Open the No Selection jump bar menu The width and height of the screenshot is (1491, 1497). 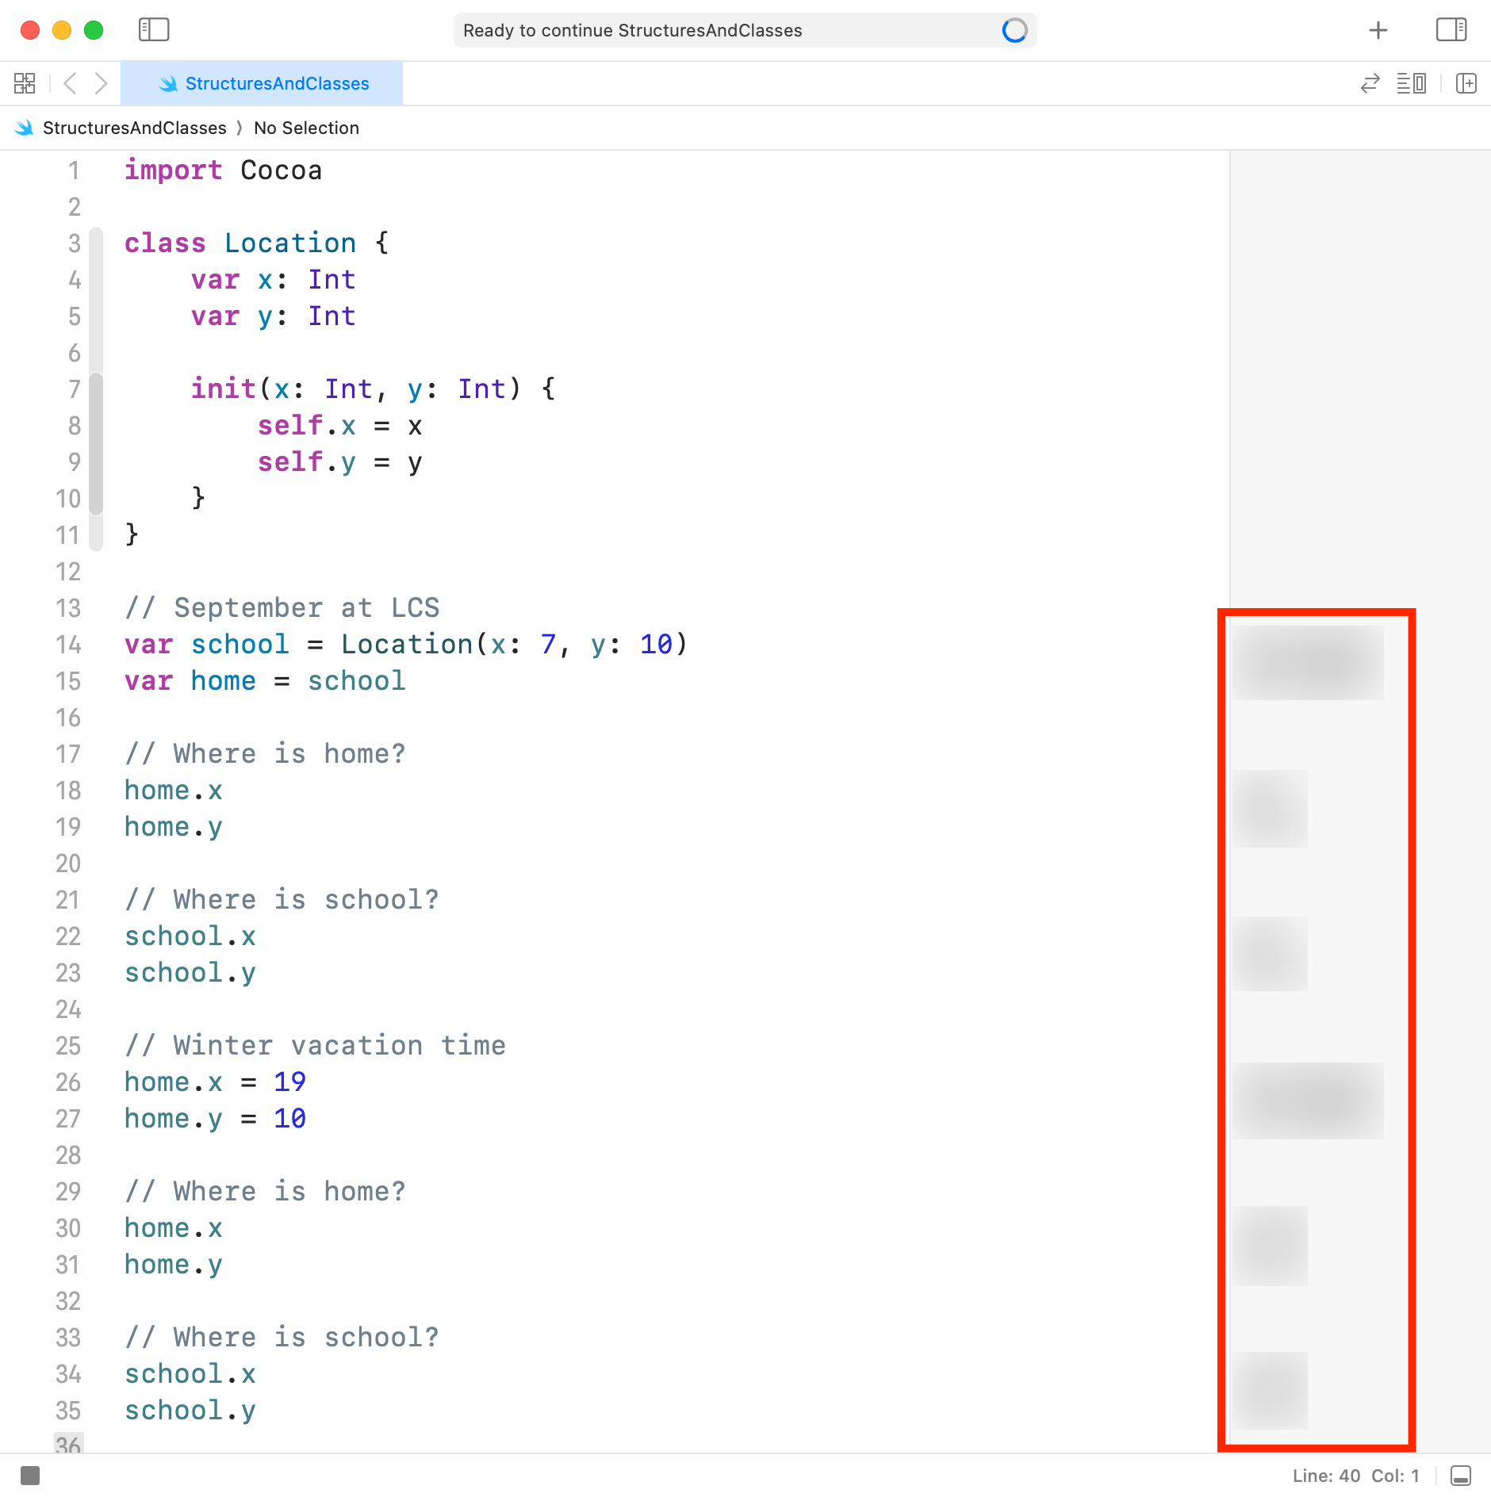[x=306, y=128]
